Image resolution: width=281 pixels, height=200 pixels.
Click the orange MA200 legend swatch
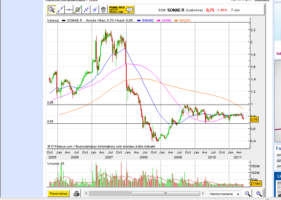[176, 20]
